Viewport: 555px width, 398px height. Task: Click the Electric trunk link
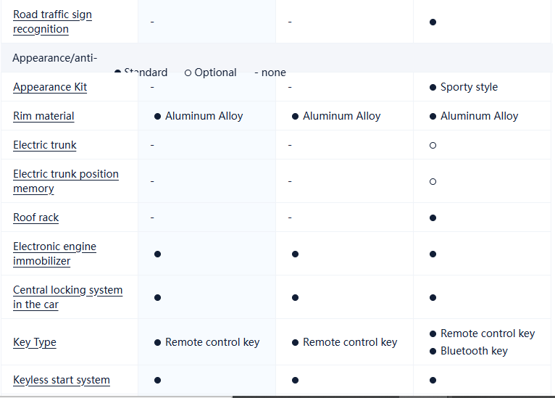click(45, 145)
